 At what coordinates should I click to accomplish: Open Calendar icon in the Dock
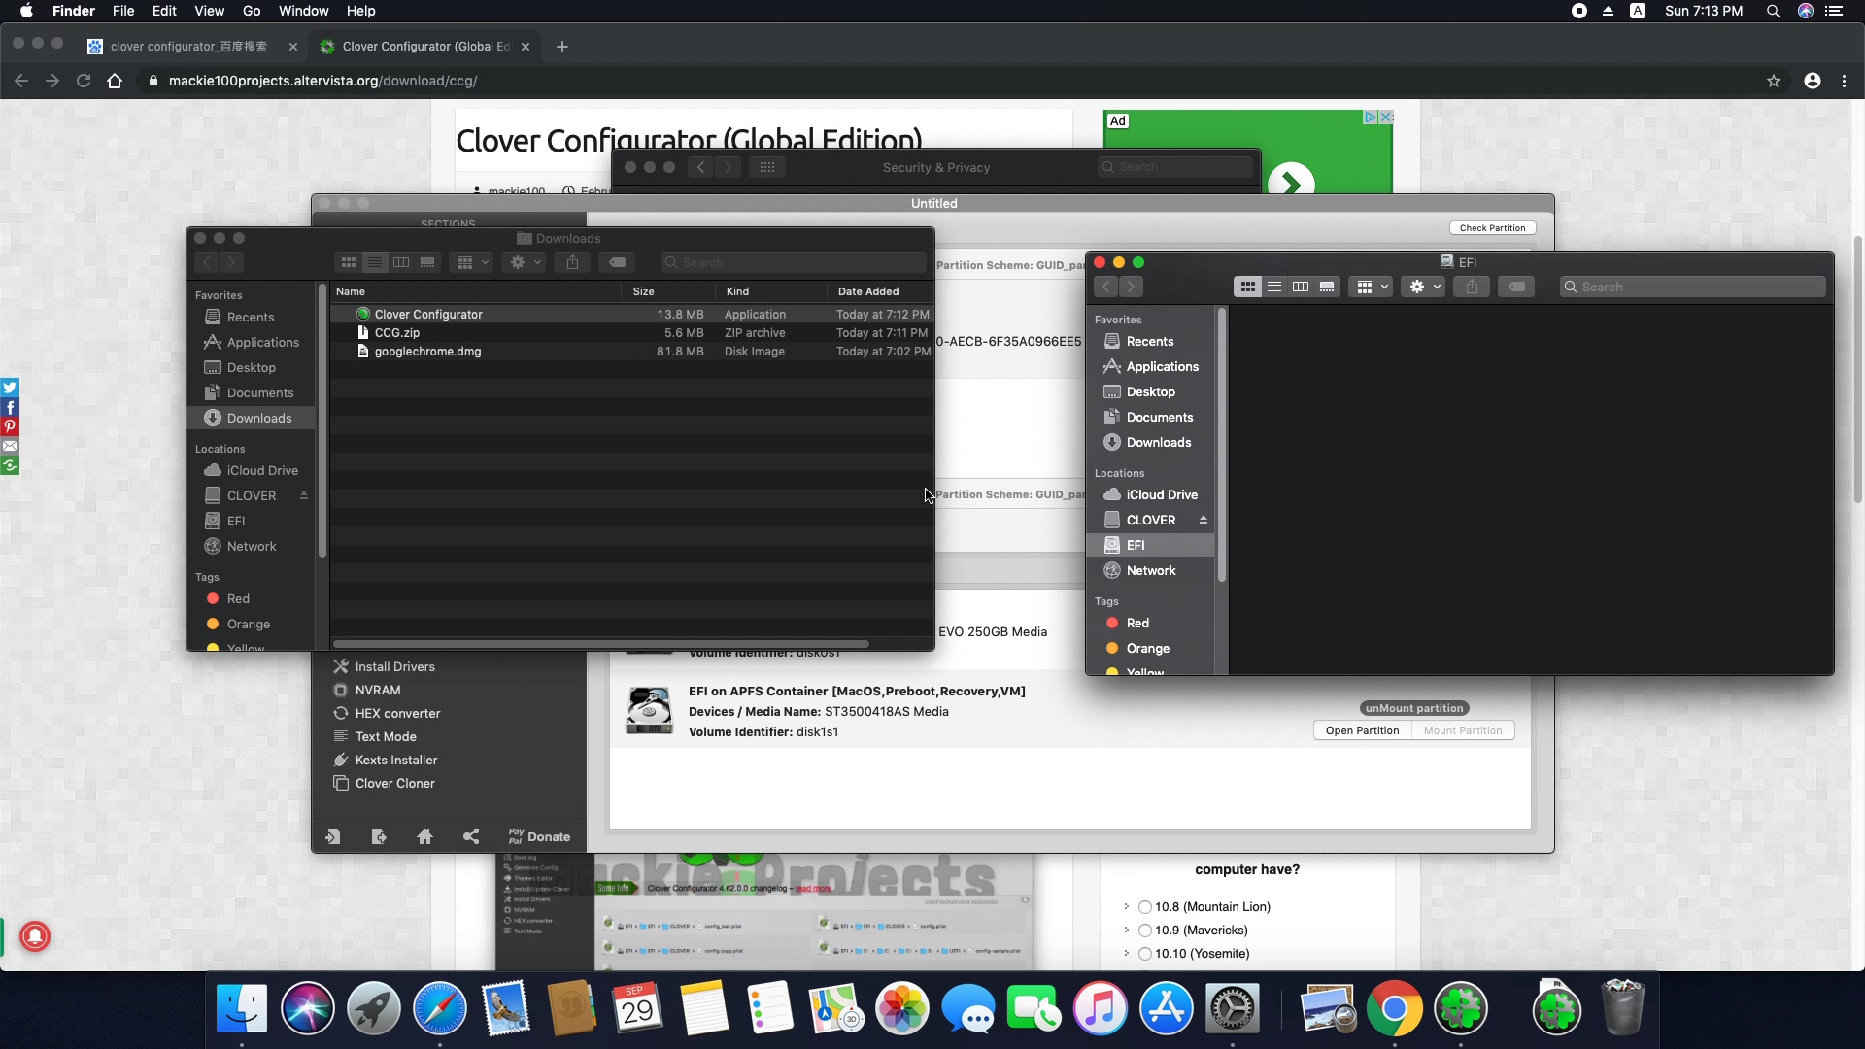point(637,1009)
